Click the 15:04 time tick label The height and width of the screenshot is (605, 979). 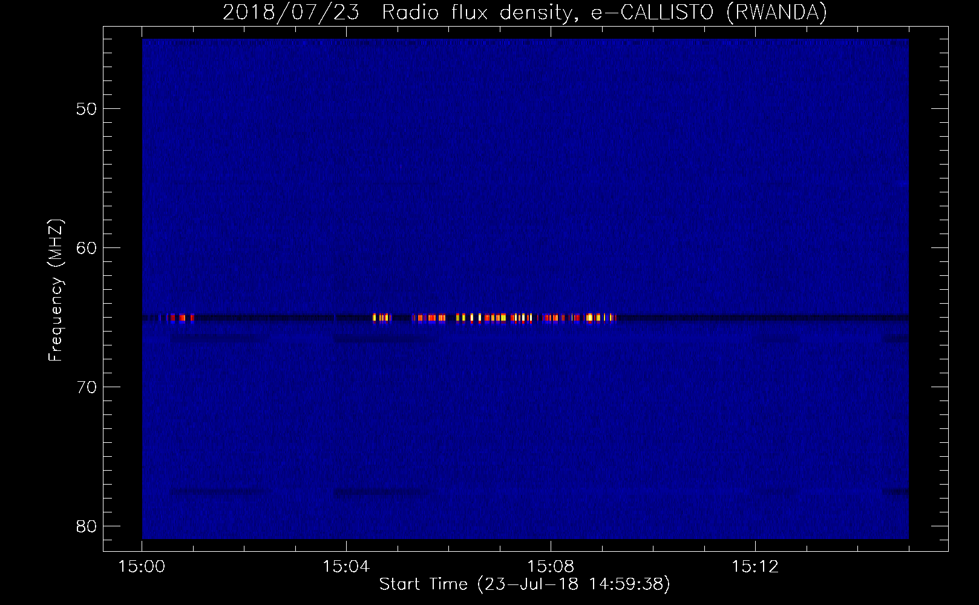pos(346,567)
